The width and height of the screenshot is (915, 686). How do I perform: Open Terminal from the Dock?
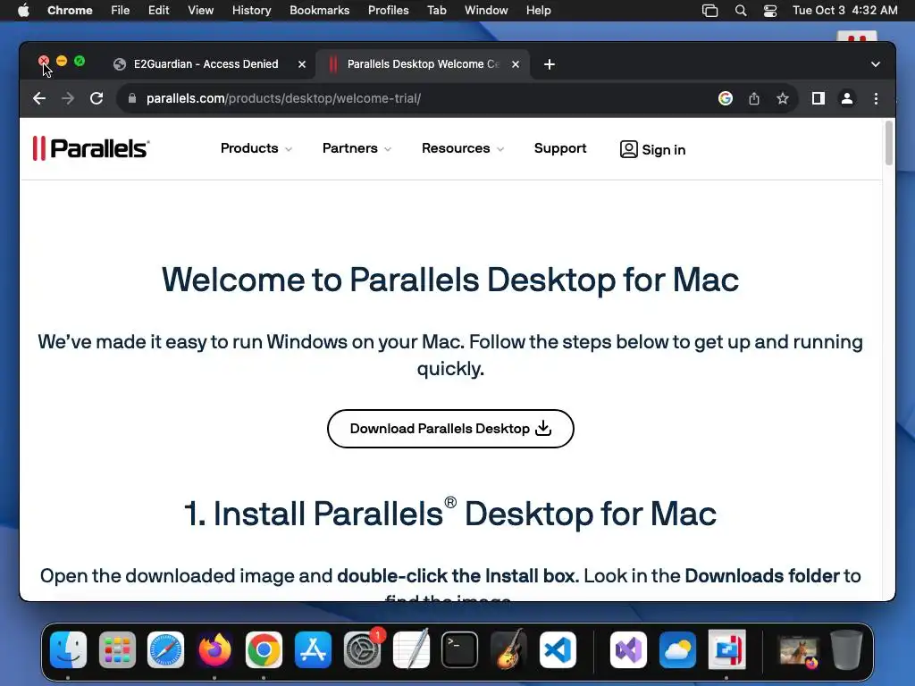(460, 650)
